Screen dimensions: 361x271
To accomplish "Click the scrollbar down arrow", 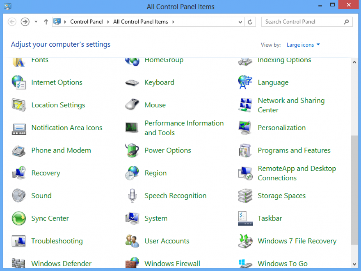I will 355,264.
